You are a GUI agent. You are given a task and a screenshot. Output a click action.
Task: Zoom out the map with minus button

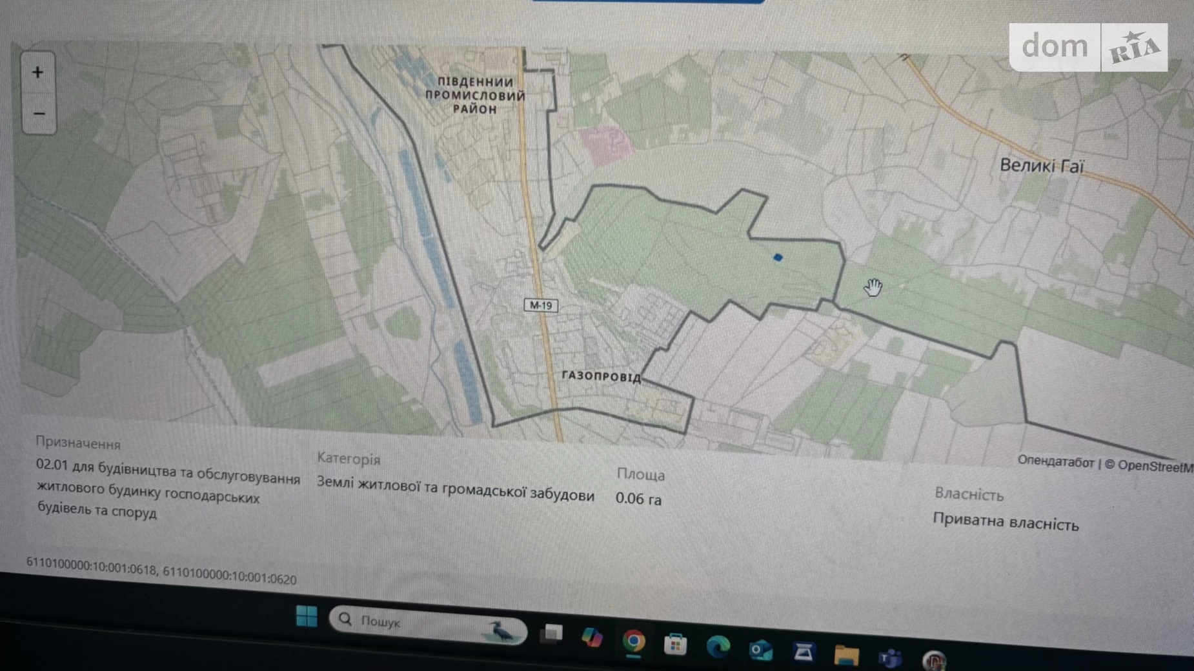39,114
